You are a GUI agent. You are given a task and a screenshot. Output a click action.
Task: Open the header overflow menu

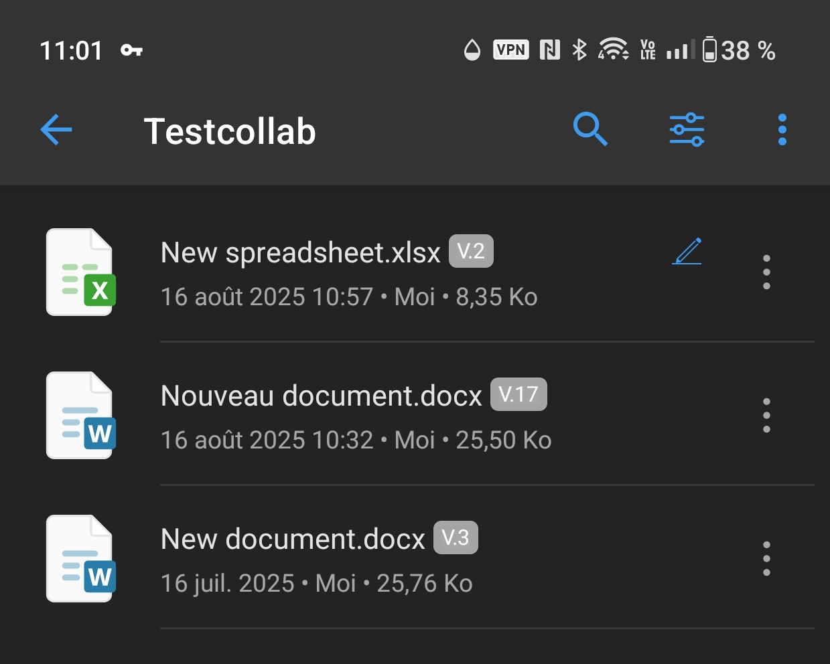(x=782, y=129)
